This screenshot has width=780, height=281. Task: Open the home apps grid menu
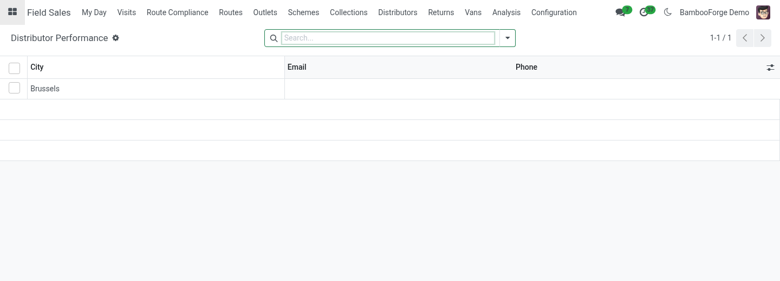(x=12, y=12)
